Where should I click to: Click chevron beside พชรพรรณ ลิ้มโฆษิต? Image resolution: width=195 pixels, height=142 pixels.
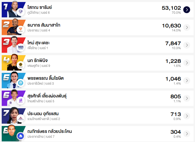pos(187,81)
